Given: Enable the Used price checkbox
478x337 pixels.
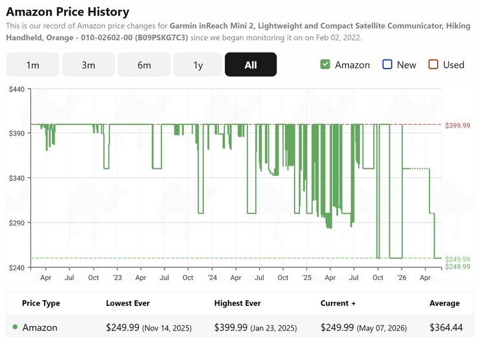Looking at the screenshot, I should coord(433,64).
